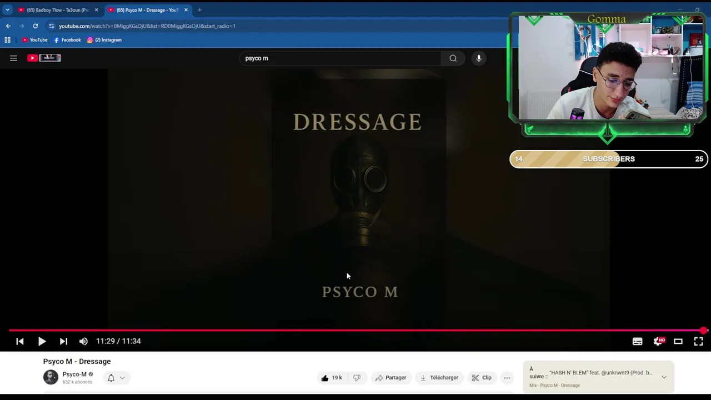Image resolution: width=711 pixels, height=400 pixels.
Task: Open the YouTube bookmark
Action: click(x=34, y=40)
